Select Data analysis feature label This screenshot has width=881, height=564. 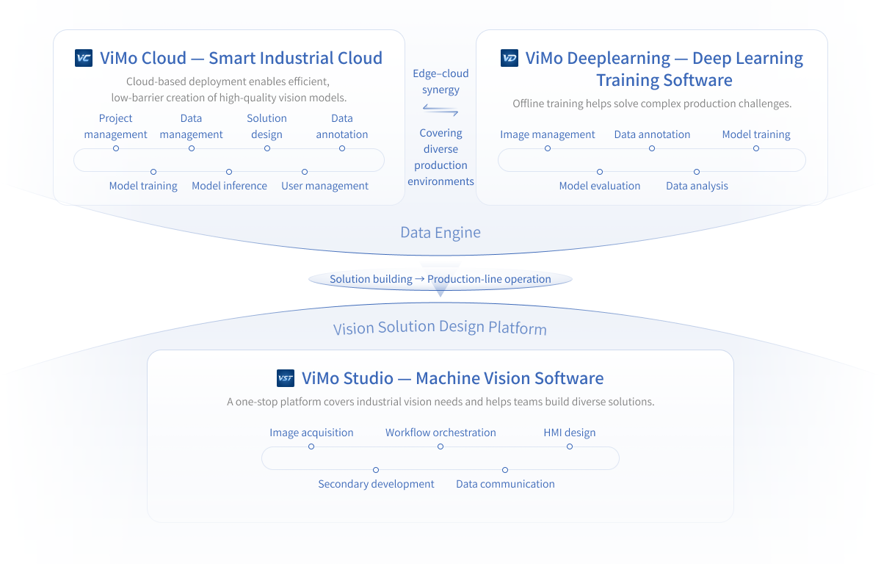coord(697,186)
